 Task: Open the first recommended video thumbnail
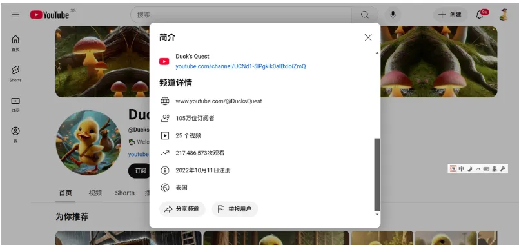click(x=128, y=238)
